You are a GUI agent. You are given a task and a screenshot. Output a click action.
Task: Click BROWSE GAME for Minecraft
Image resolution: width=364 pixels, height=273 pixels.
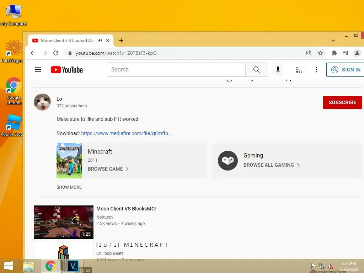[108, 169]
